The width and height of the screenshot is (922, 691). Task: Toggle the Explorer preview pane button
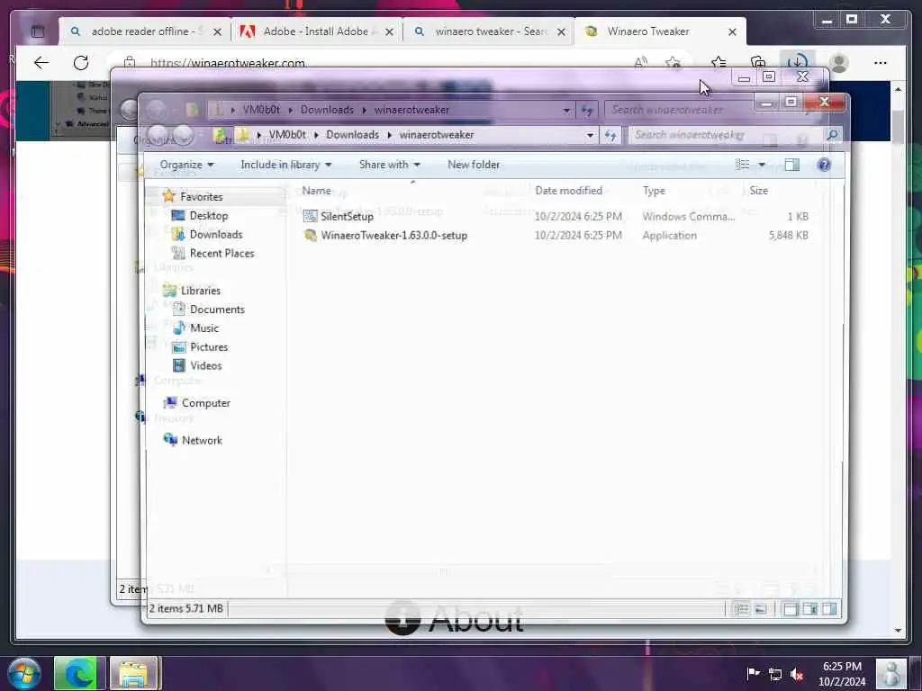click(x=792, y=165)
